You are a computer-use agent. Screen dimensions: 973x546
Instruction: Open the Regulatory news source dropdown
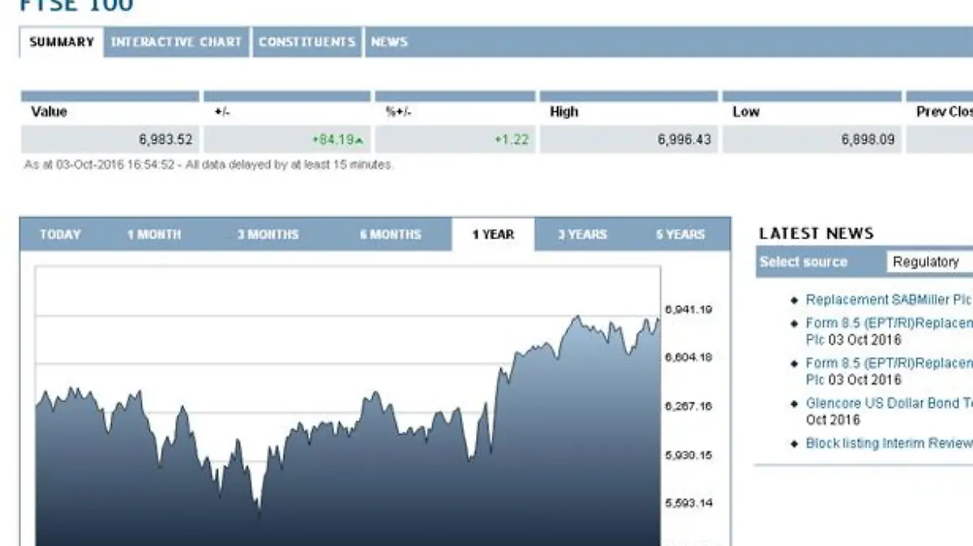click(928, 262)
